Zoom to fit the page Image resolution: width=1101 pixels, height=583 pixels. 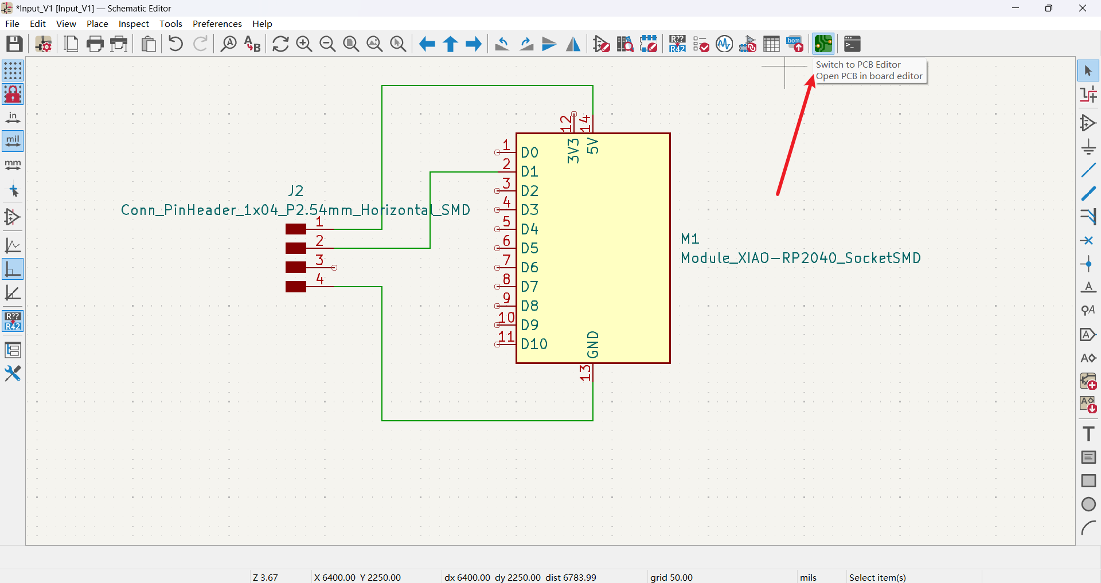[351, 44]
